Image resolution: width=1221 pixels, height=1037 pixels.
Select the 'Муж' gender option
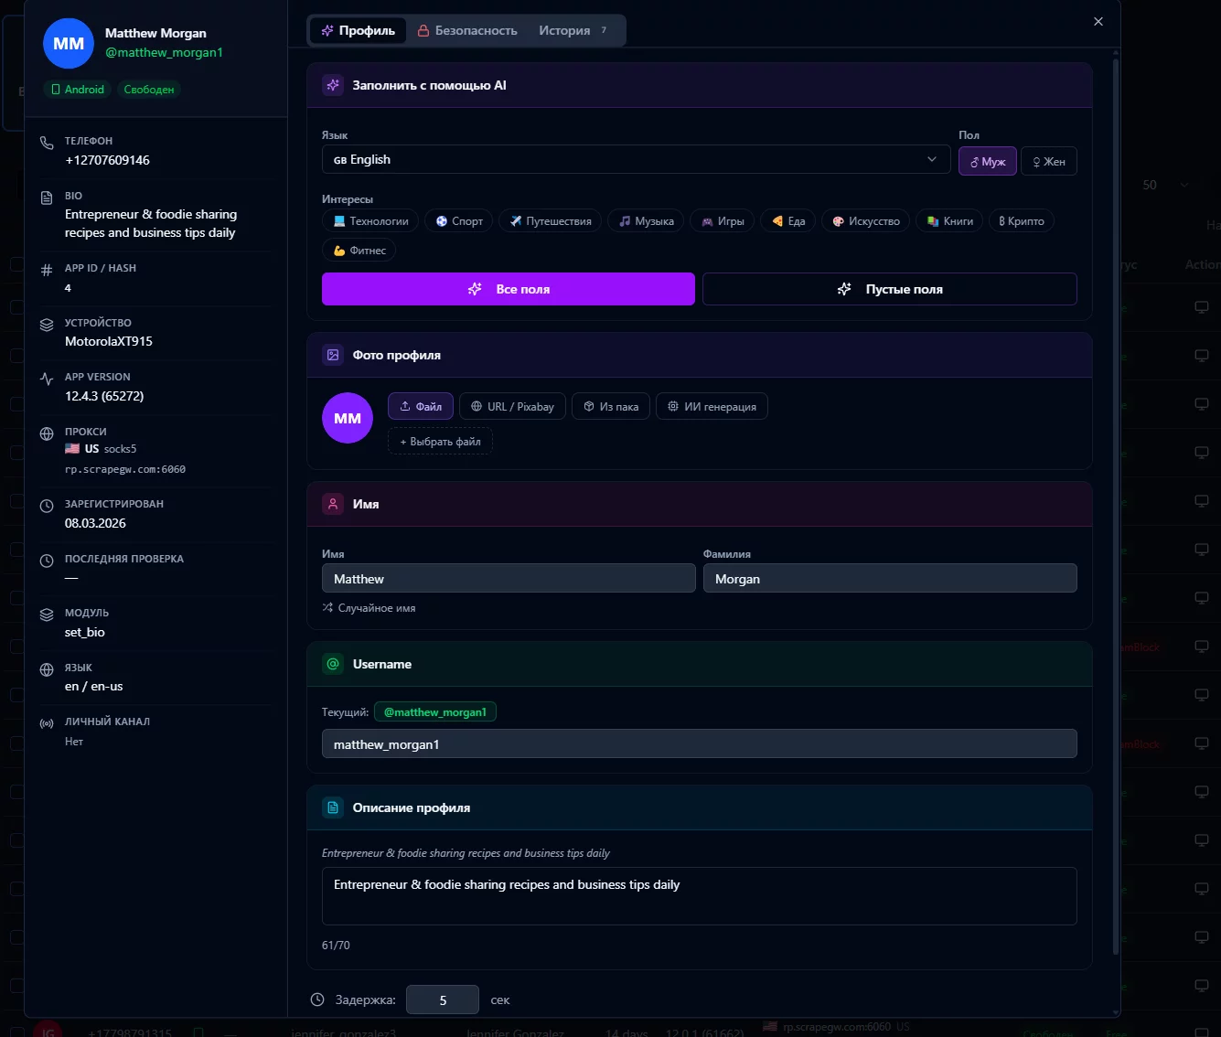(987, 162)
